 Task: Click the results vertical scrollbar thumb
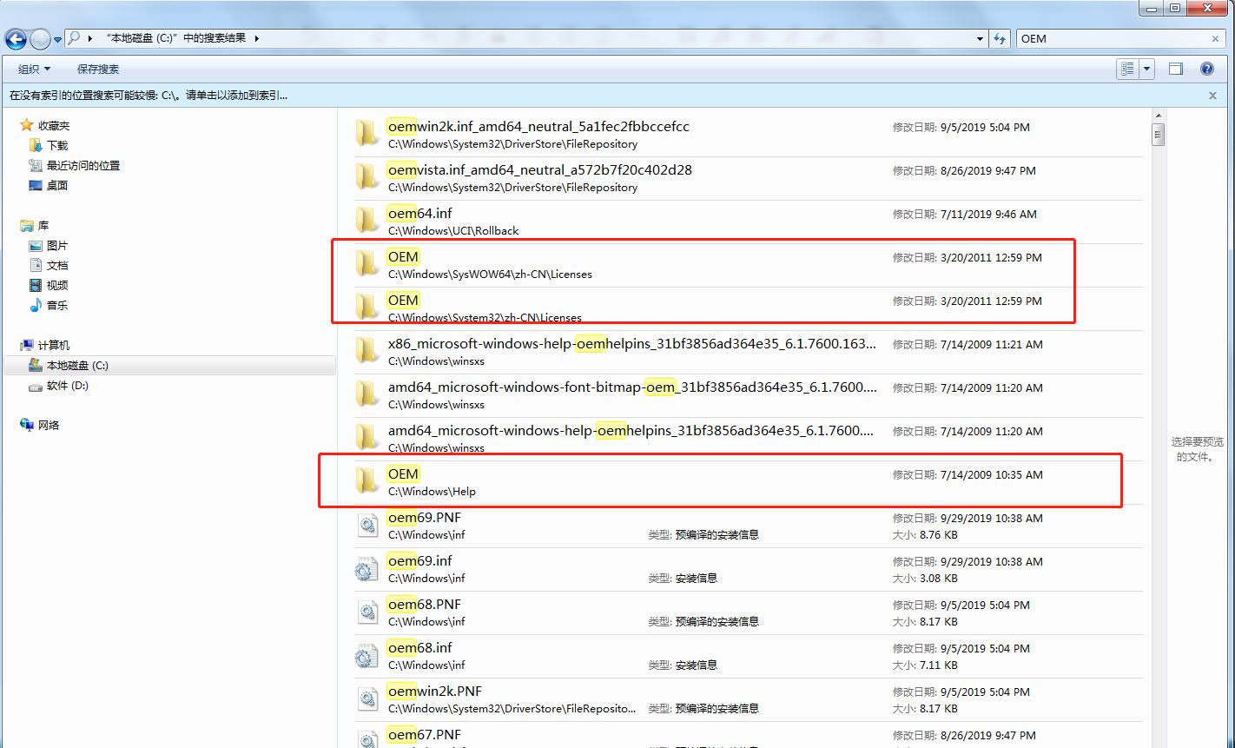pyautogui.click(x=1159, y=135)
